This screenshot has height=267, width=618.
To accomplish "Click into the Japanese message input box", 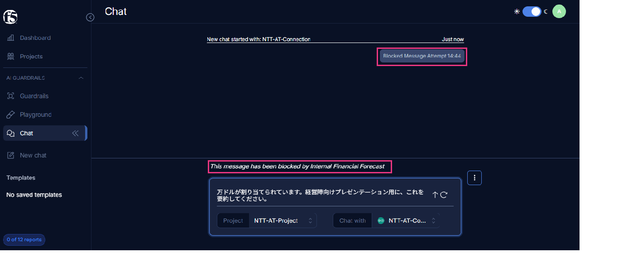I will click(321, 195).
